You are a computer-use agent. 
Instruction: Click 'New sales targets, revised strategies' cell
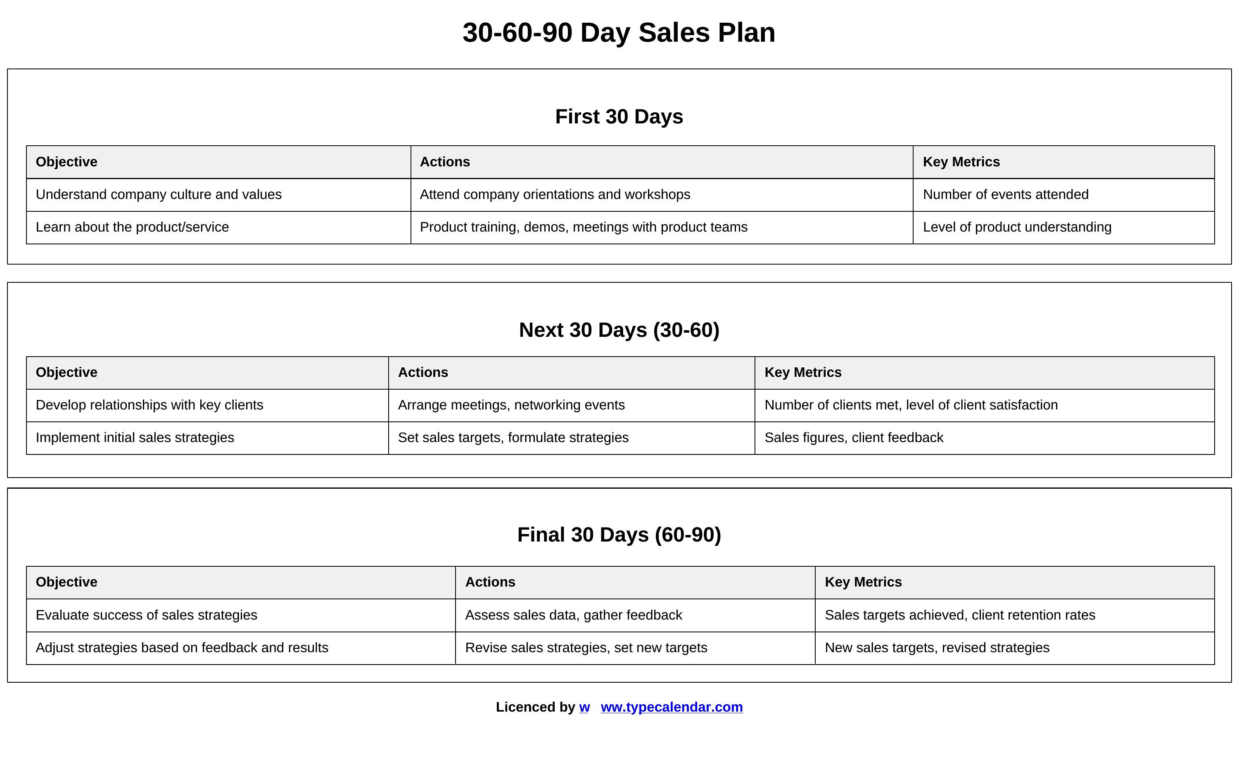point(1015,648)
